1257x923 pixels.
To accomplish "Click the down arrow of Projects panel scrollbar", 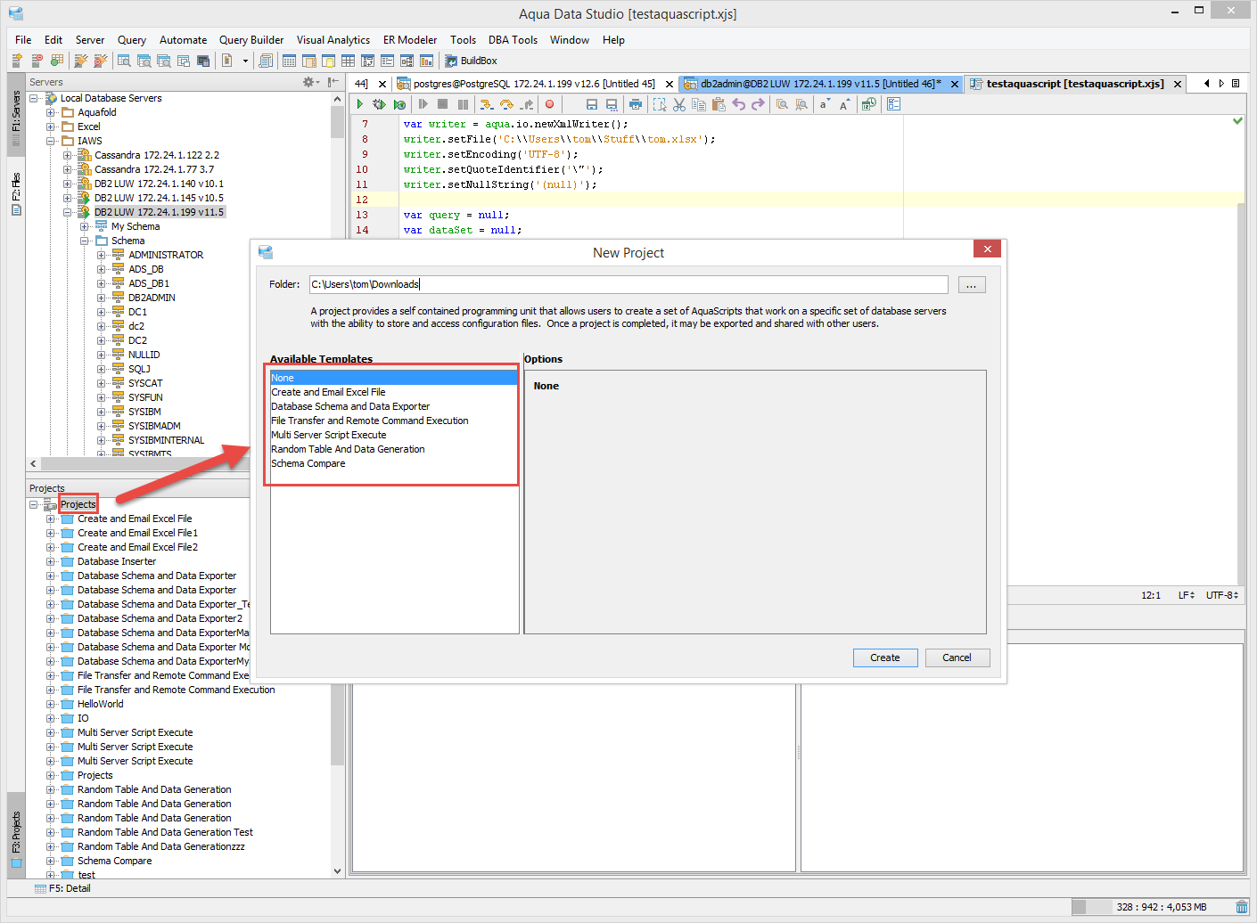I will [x=337, y=870].
